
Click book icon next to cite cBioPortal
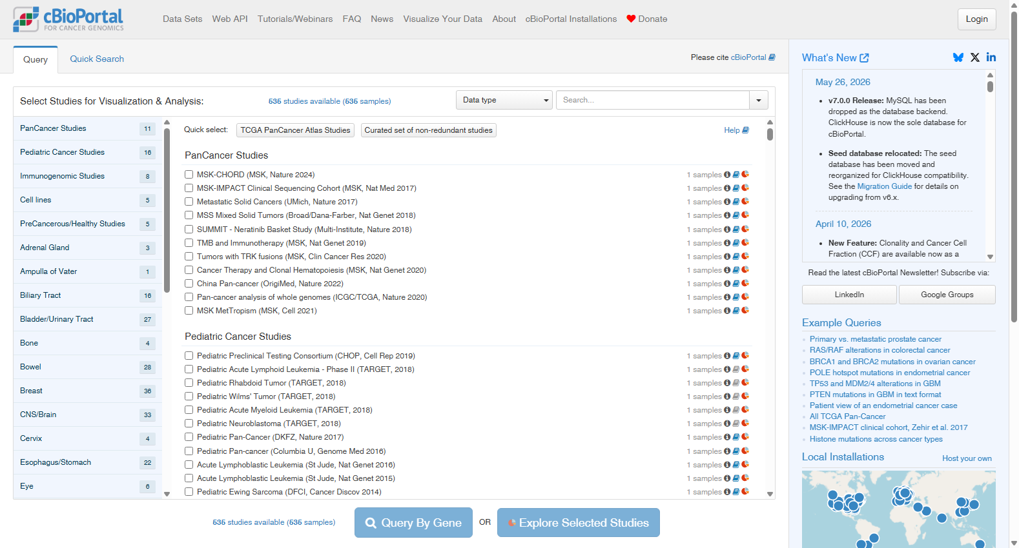pyautogui.click(x=772, y=57)
